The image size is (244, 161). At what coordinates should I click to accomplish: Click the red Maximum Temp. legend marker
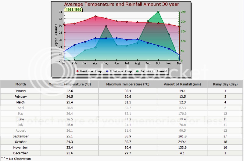click(x=77, y=71)
